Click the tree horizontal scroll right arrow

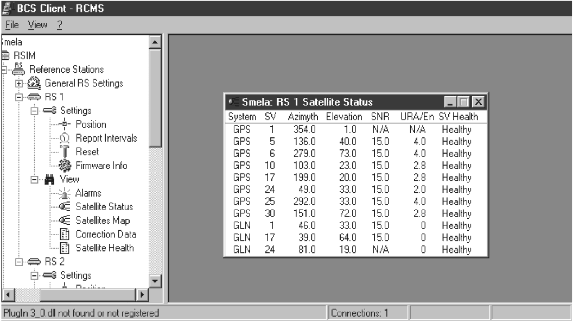click(142, 294)
